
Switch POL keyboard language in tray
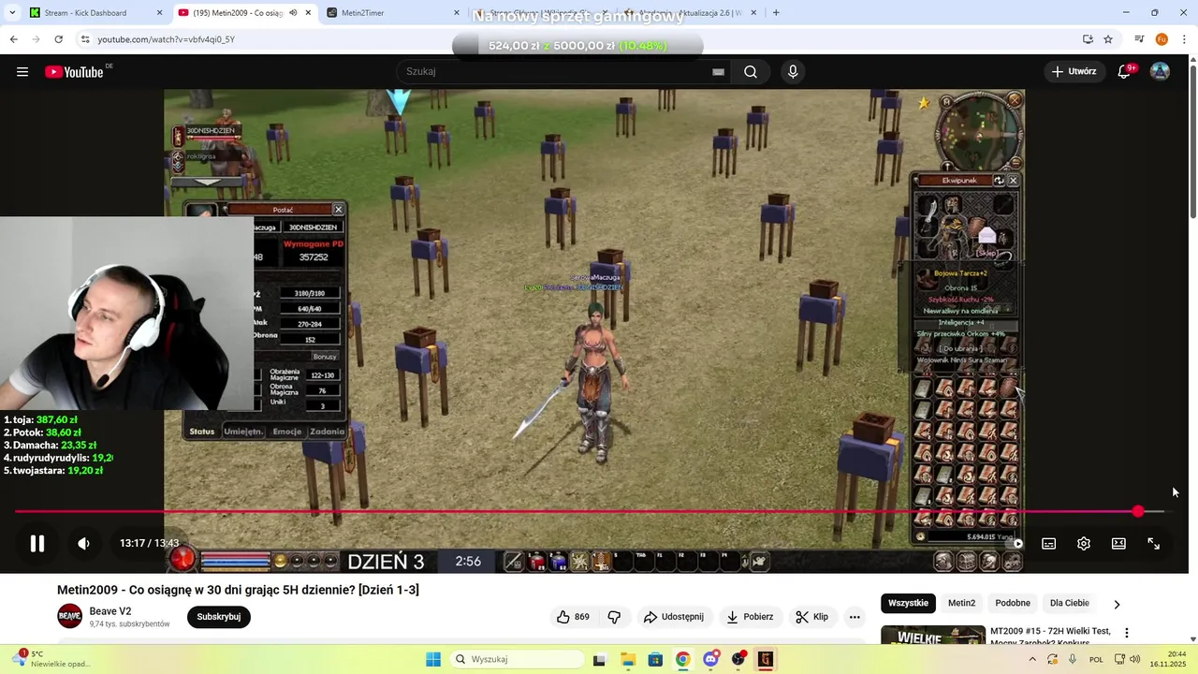point(1096,660)
